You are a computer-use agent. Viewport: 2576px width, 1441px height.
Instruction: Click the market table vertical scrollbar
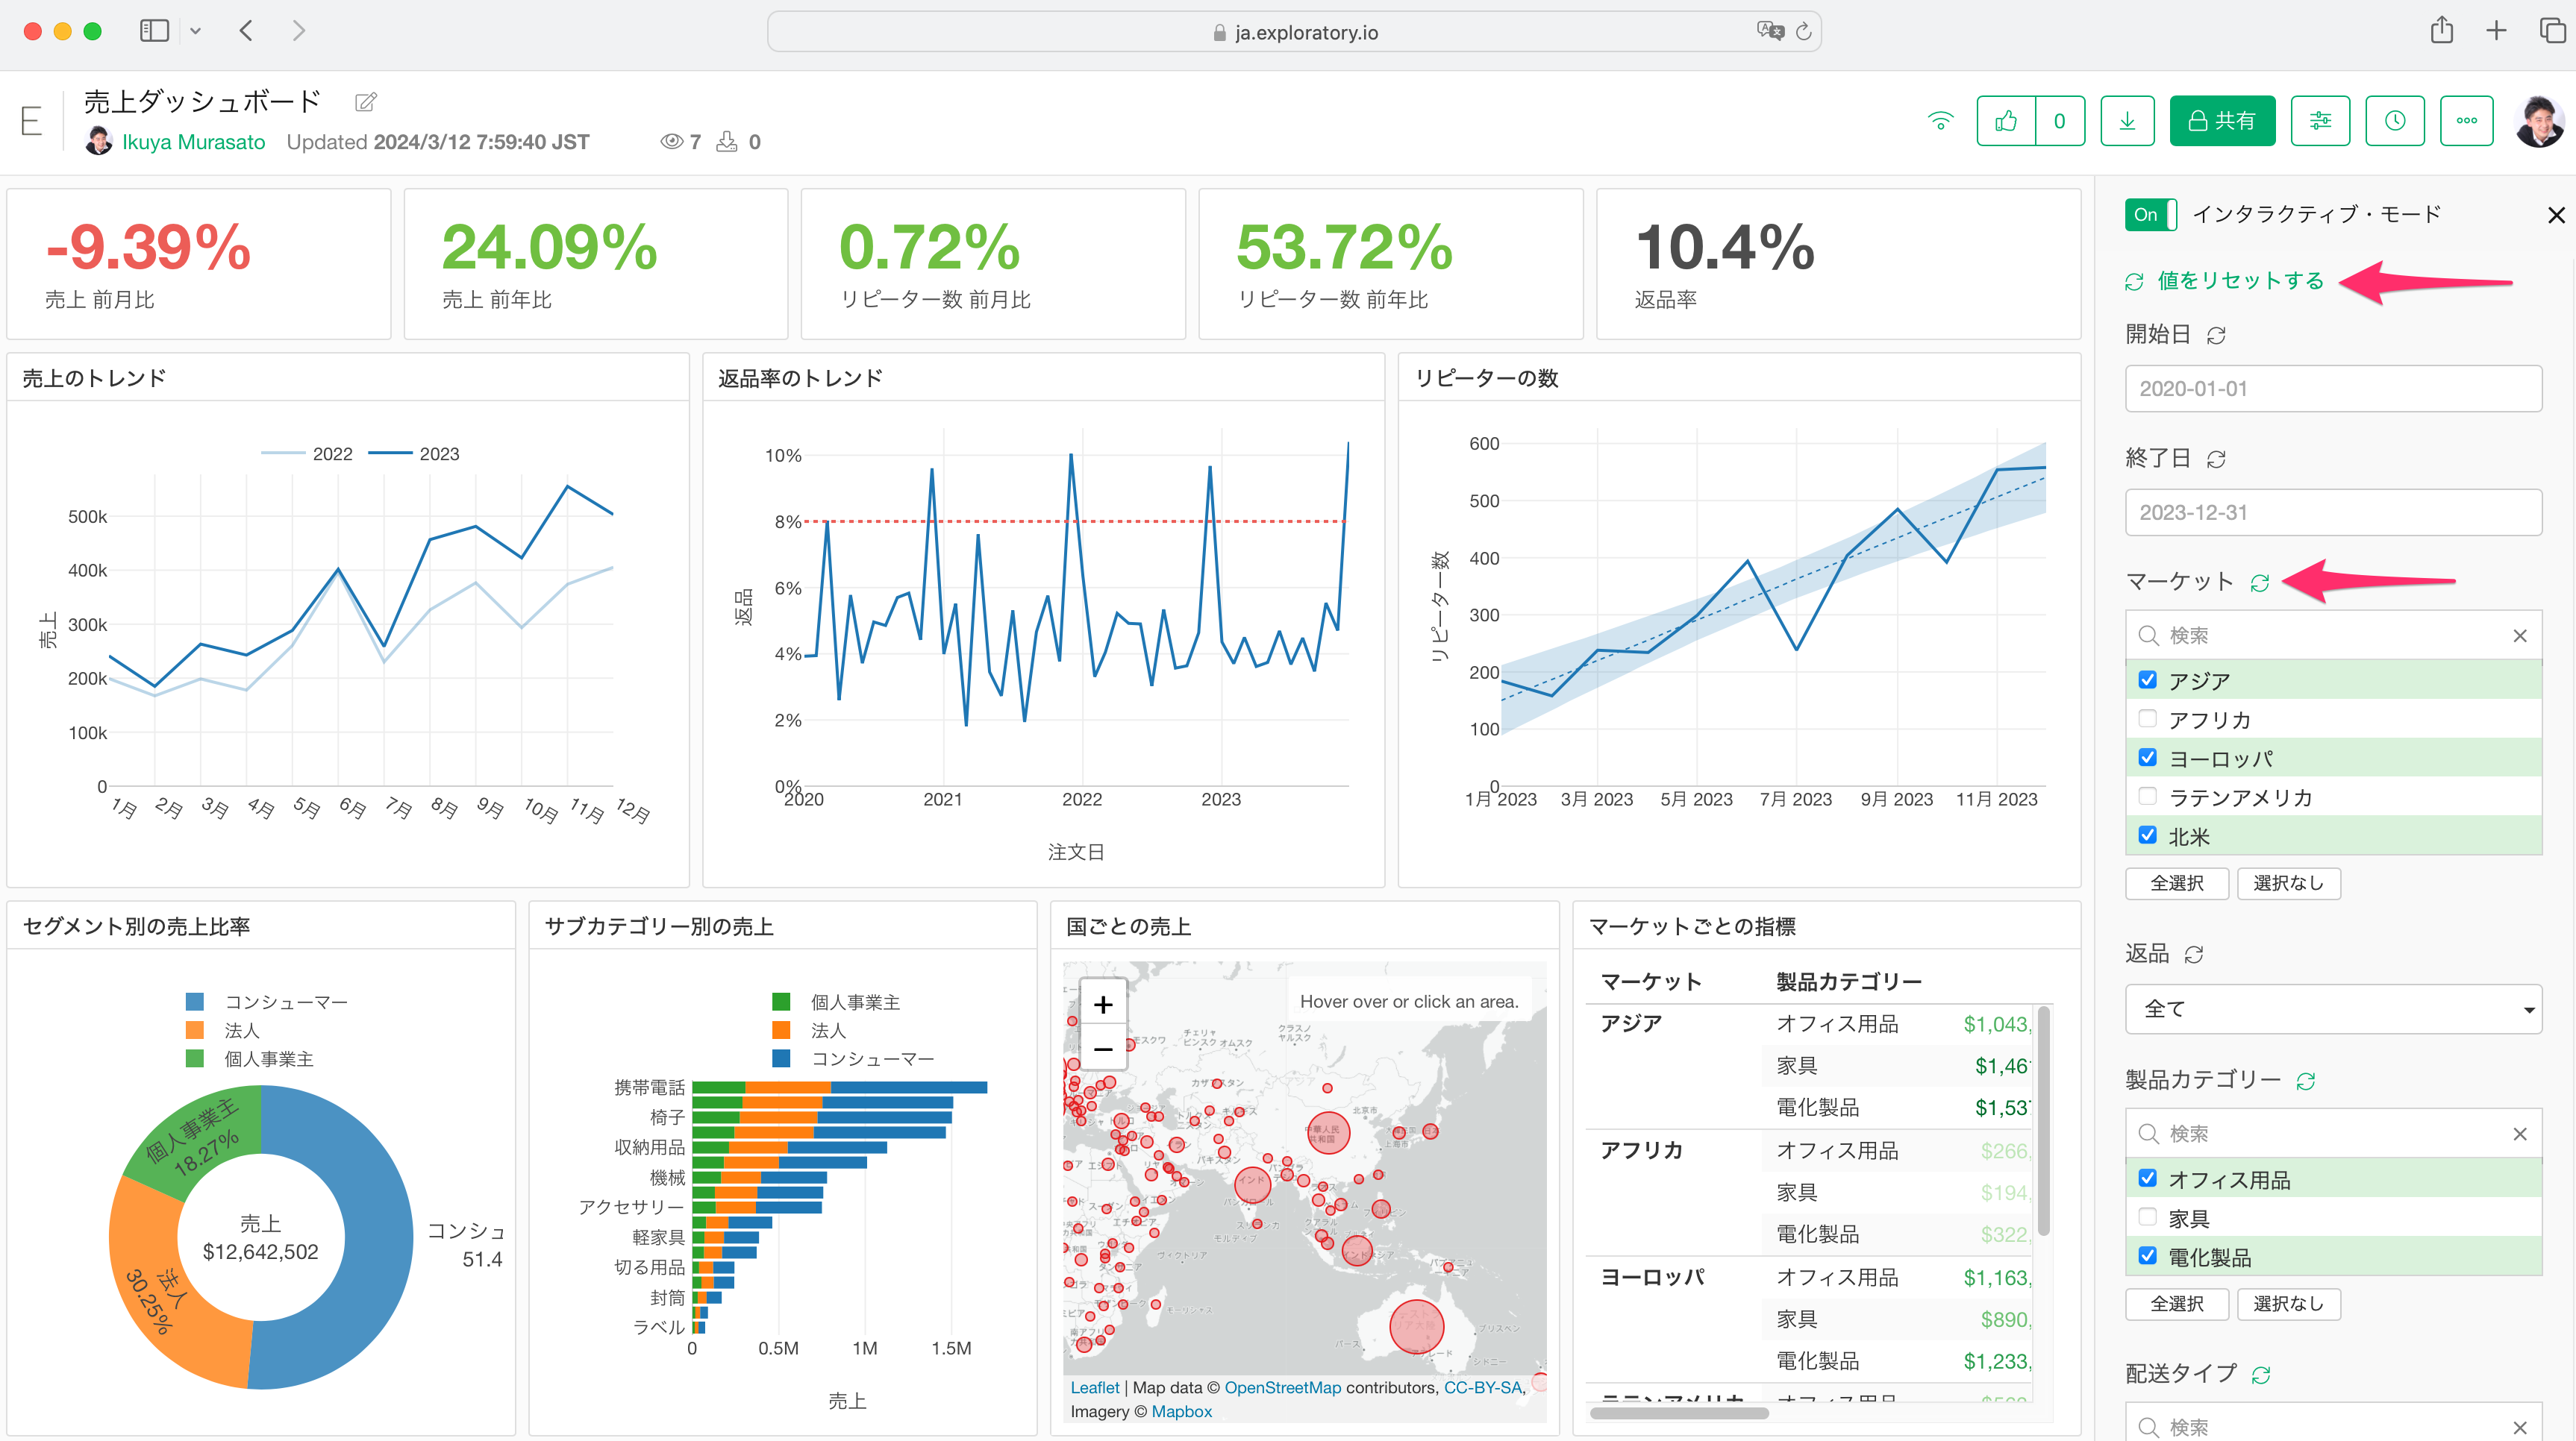tap(2043, 1120)
